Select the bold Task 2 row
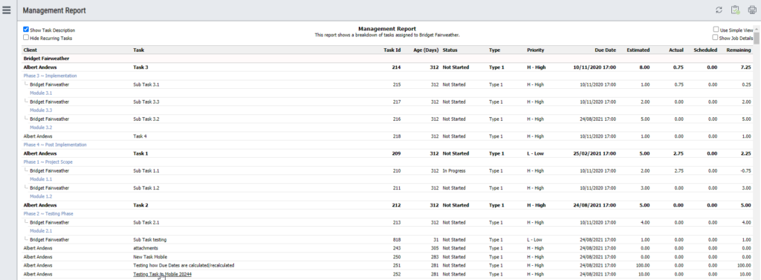 387,205
